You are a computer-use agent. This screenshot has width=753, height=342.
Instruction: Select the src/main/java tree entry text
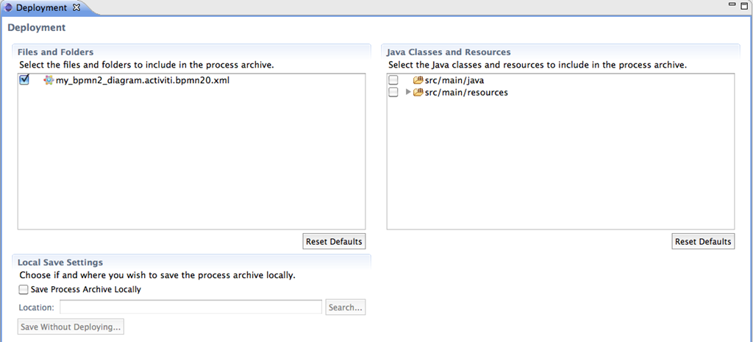454,80
